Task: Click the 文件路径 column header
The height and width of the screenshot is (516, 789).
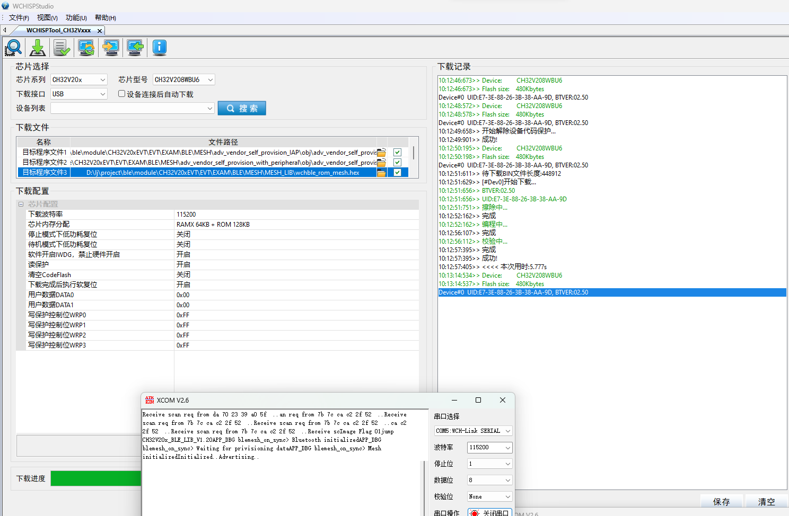Action: pos(223,142)
